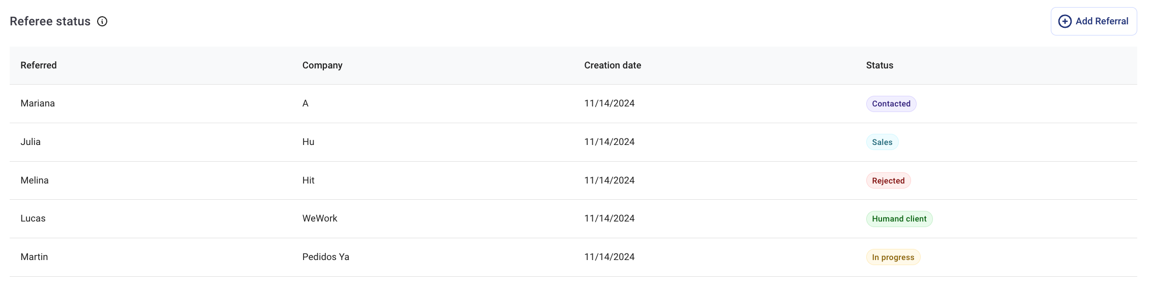Click the plus icon in Add Referral
This screenshot has height=294, width=1153.
[1065, 21]
